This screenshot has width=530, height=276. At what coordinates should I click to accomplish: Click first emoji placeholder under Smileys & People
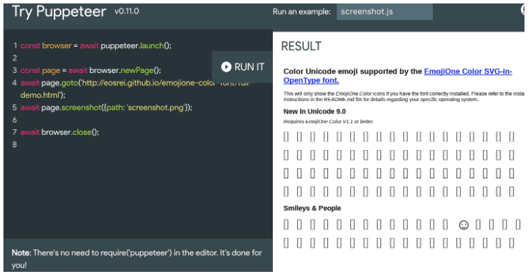[286, 224]
